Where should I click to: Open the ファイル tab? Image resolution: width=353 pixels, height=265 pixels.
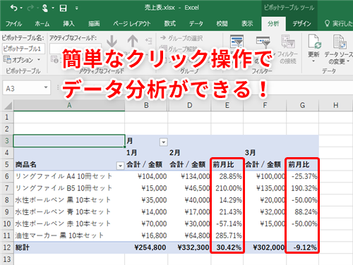click(13, 24)
